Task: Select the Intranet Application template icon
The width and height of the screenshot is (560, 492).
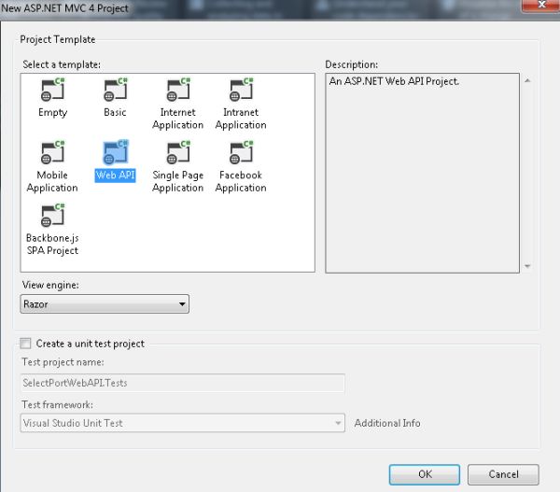Action: click(241, 90)
